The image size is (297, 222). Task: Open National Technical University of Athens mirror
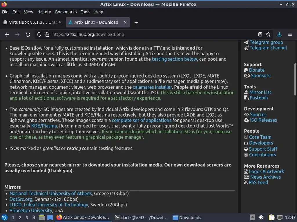(50, 193)
